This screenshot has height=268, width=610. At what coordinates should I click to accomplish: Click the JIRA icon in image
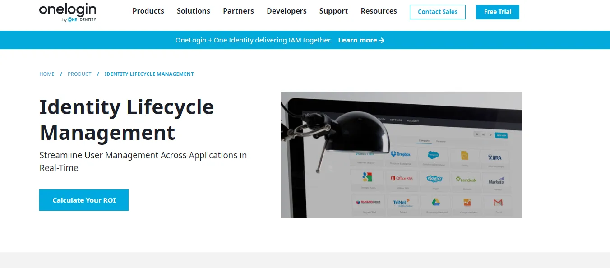click(x=495, y=157)
